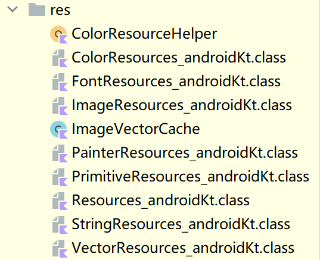The image size is (320, 260).
Task: Open PainterResources_androidKt.class
Action: [185, 153]
